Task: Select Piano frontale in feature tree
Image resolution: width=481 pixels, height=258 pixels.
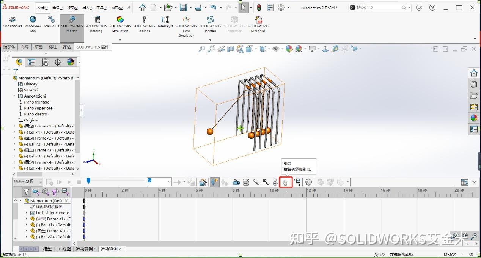Action: (x=36, y=102)
